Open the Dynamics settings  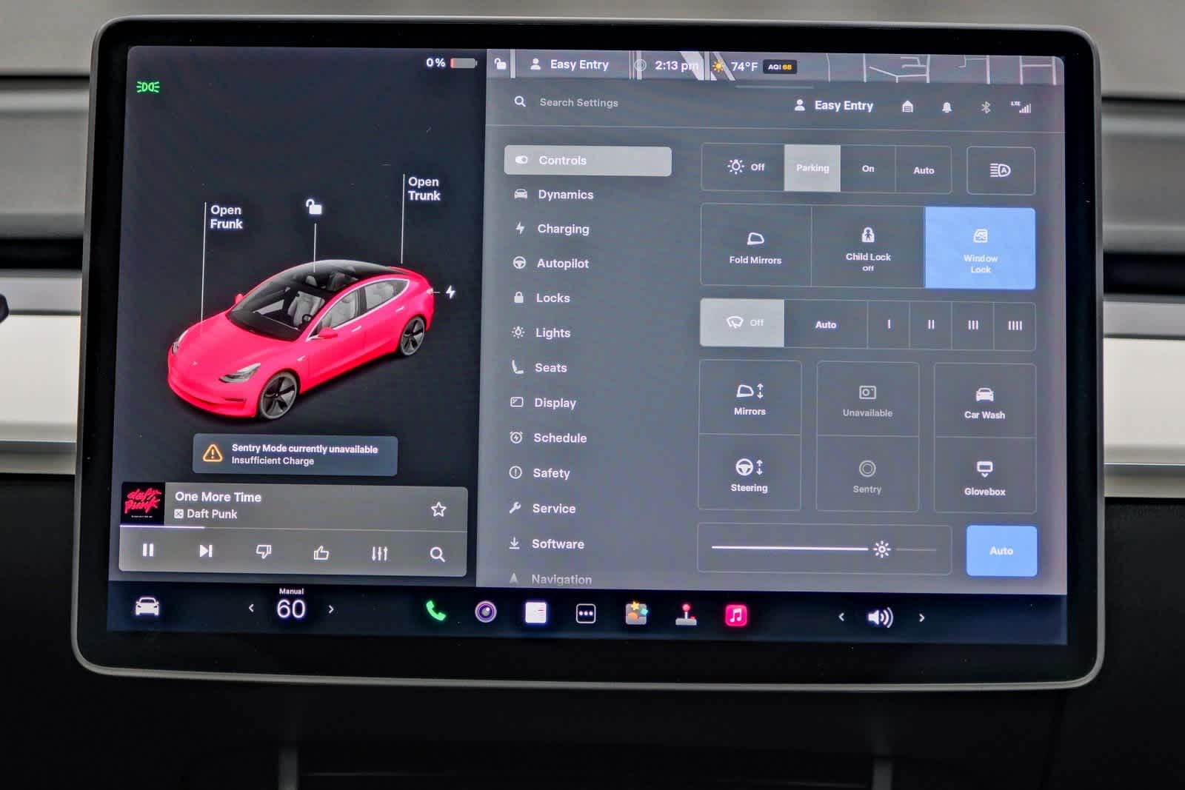[x=554, y=195]
